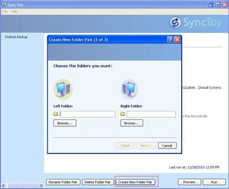
Task: Select the Outlook Backup folder pair
Action: click(16, 37)
